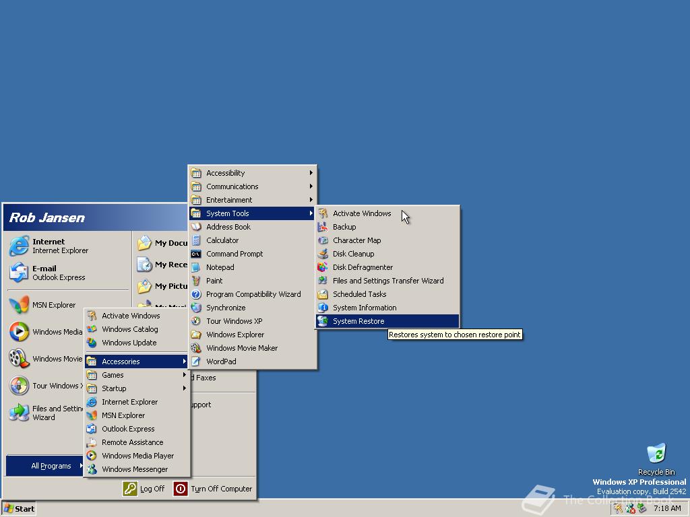Image resolution: width=690 pixels, height=517 pixels.
Task: Click the Start button
Action: [x=18, y=509]
